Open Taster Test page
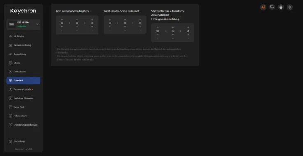The image size is (303, 156). (x=23, y=107)
